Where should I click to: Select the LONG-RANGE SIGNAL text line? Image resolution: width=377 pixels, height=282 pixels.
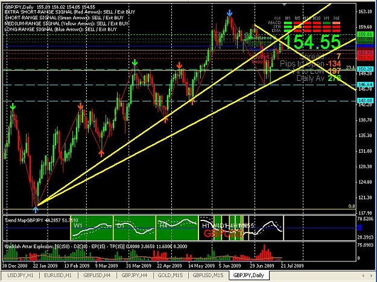60,30
